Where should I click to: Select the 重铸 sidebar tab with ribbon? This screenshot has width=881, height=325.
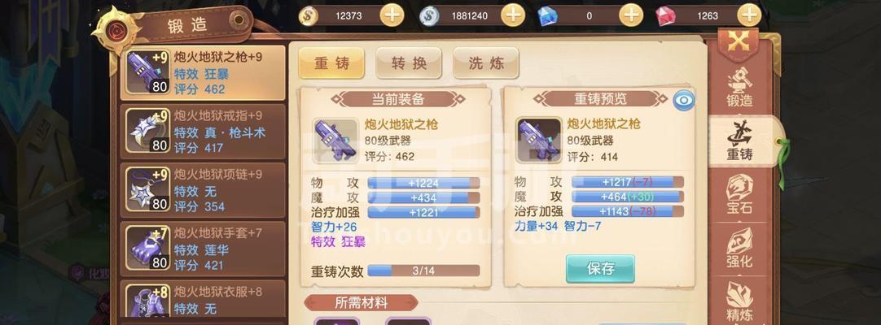(x=739, y=141)
